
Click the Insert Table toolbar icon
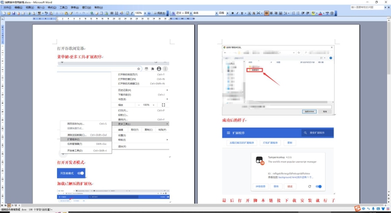(101, 13)
